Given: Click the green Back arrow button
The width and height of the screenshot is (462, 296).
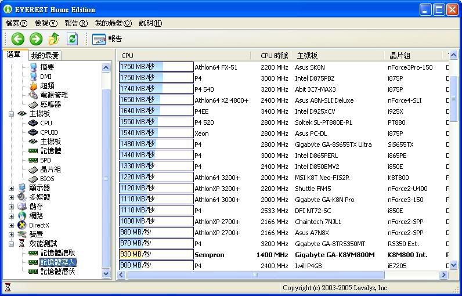Looking at the screenshot, I should (18, 39).
